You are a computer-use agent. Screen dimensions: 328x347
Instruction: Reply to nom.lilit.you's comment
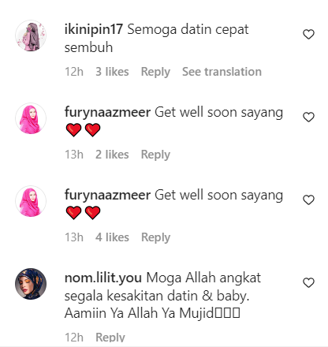point(110,338)
